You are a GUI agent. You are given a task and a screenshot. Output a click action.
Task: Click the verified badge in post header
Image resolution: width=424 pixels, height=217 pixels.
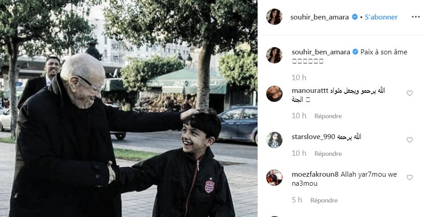(355, 17)
